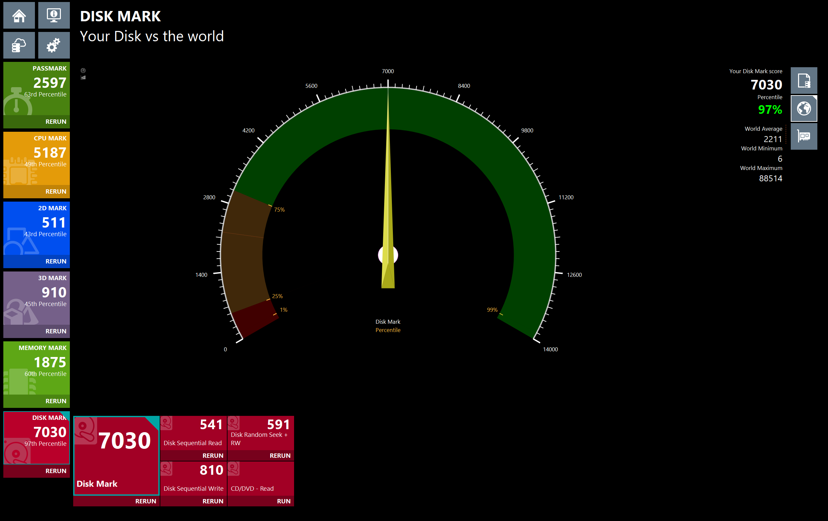The image size is (828, 521).
Task: Open the MEMORY MARK 1875 tile
Action: point(37,368)
